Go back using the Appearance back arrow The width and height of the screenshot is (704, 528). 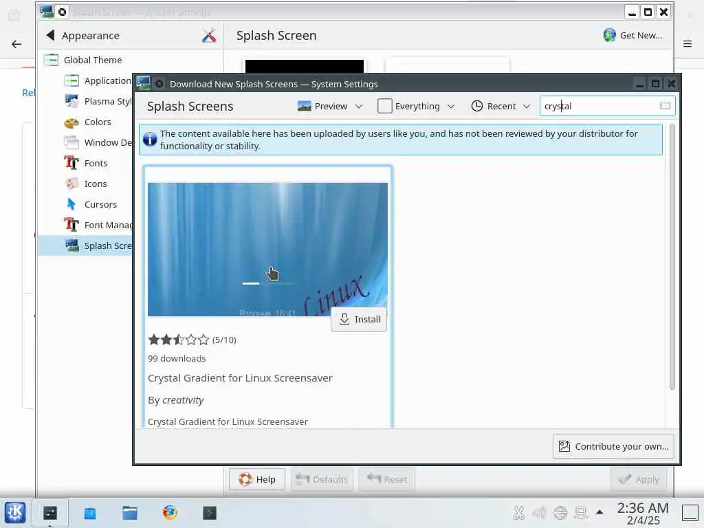[x=50, y=35]
